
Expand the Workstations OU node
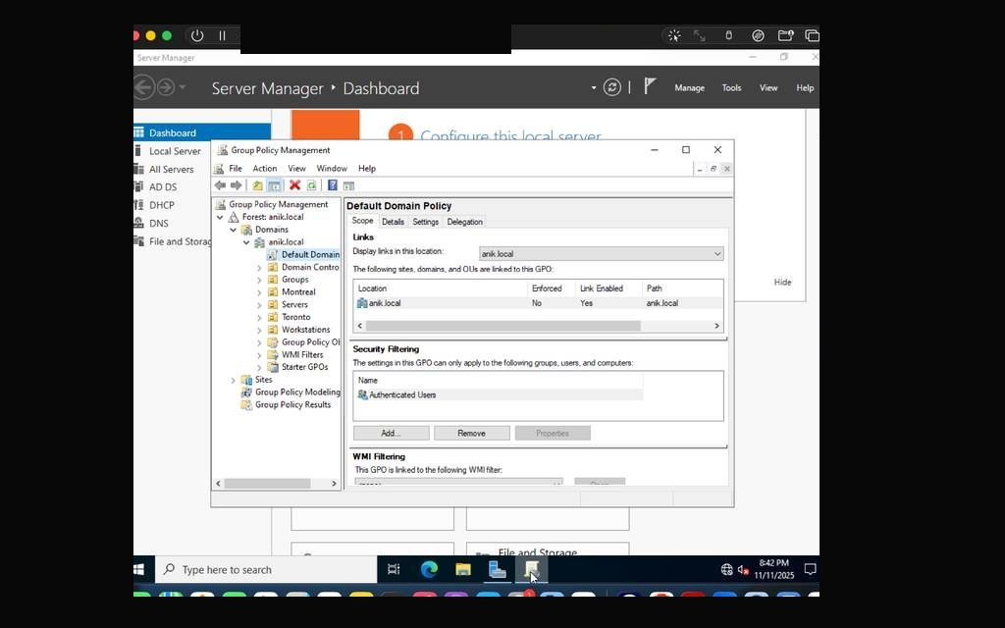(x=259, y=330)
